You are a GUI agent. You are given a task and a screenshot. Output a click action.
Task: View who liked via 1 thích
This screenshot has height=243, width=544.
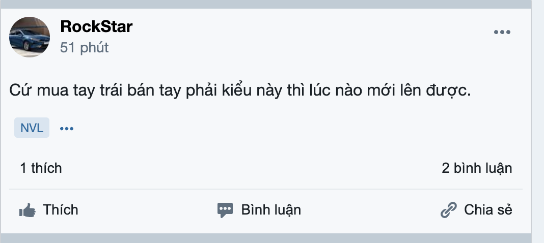[41, 168]
